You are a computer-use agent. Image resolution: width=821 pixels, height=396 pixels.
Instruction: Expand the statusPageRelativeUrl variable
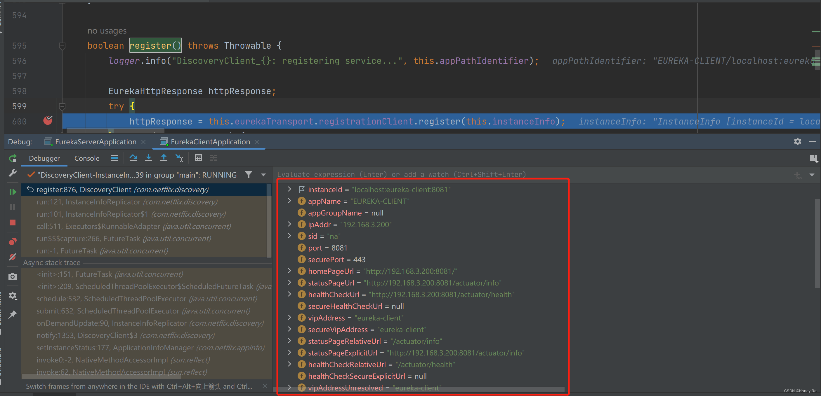click(x=289, y=341)
